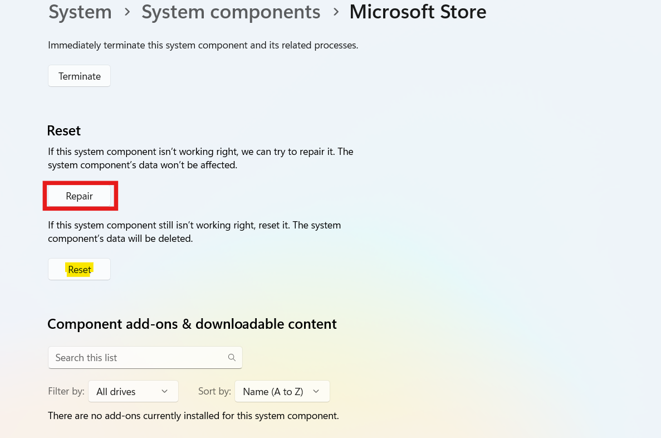Terminate the Microsoft Store component
661x438 pixels.
click(79, 76)
